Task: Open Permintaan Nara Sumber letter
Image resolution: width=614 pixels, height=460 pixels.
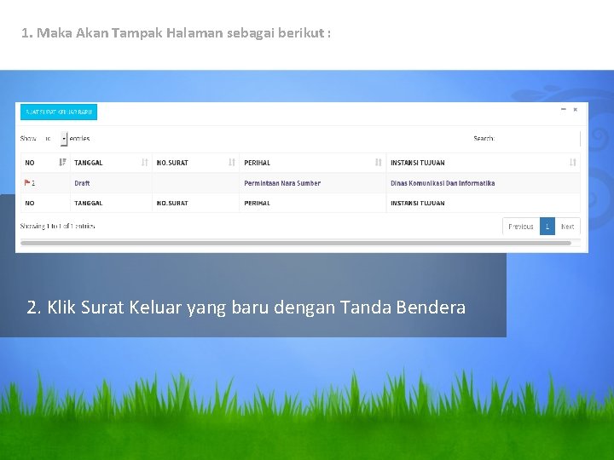Action: point(282,183)
